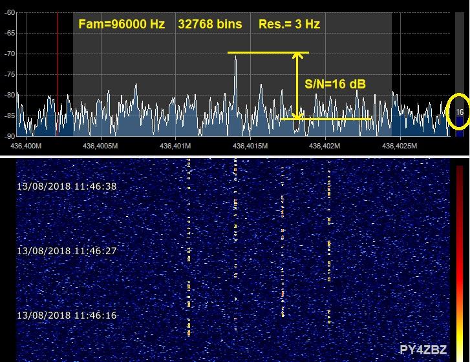Click the 436,4025M frequency label
This screenshot has width=470, height=362.
tap(400, 146)
